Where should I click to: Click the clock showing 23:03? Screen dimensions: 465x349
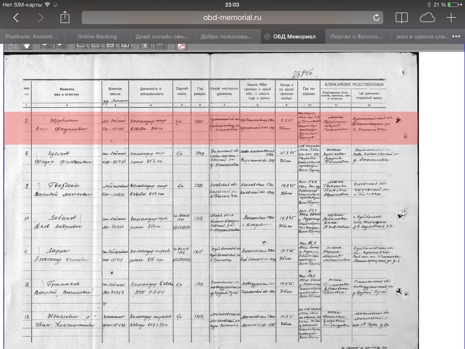tap(232, 5)
